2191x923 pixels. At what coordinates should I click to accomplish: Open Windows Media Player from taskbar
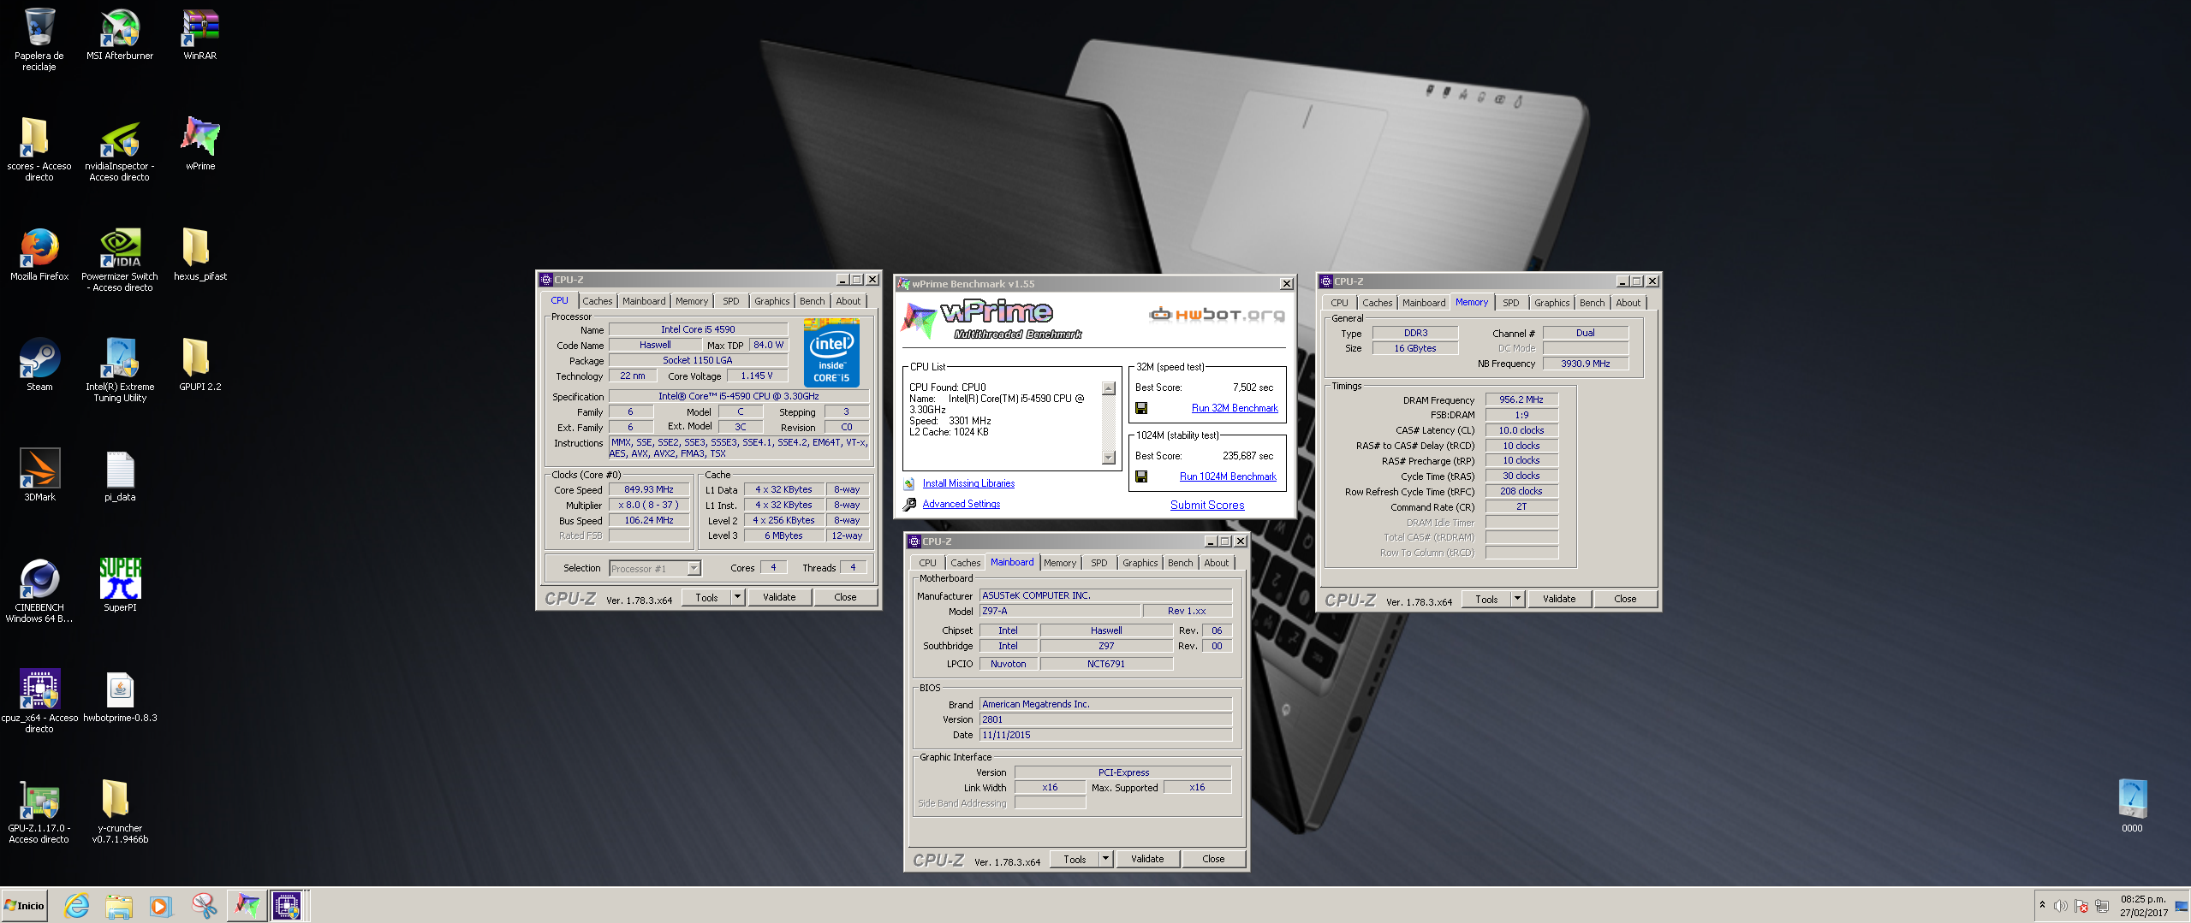(x=161, y=906)
